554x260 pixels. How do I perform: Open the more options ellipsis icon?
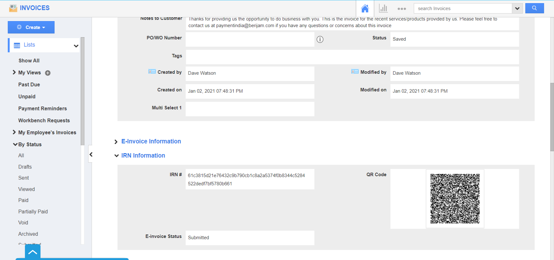pos(402,9)
